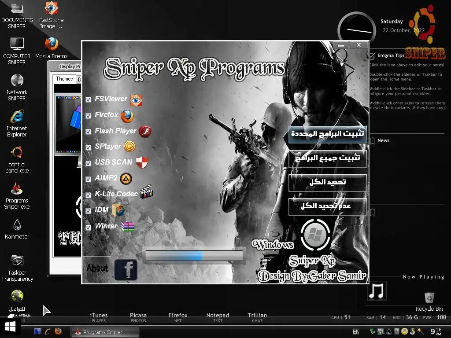This screenshot has height=338, width=451.
Task: Click the Windows Start button
Action: (10, 327)
